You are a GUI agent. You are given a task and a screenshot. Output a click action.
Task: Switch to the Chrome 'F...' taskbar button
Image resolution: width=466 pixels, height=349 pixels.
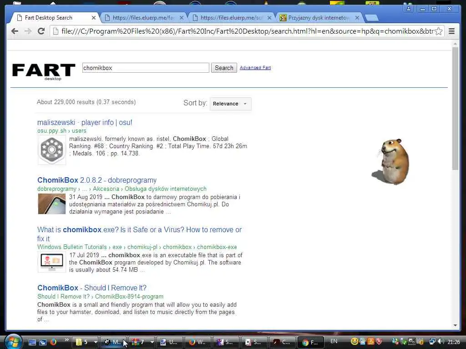[311, 342]
